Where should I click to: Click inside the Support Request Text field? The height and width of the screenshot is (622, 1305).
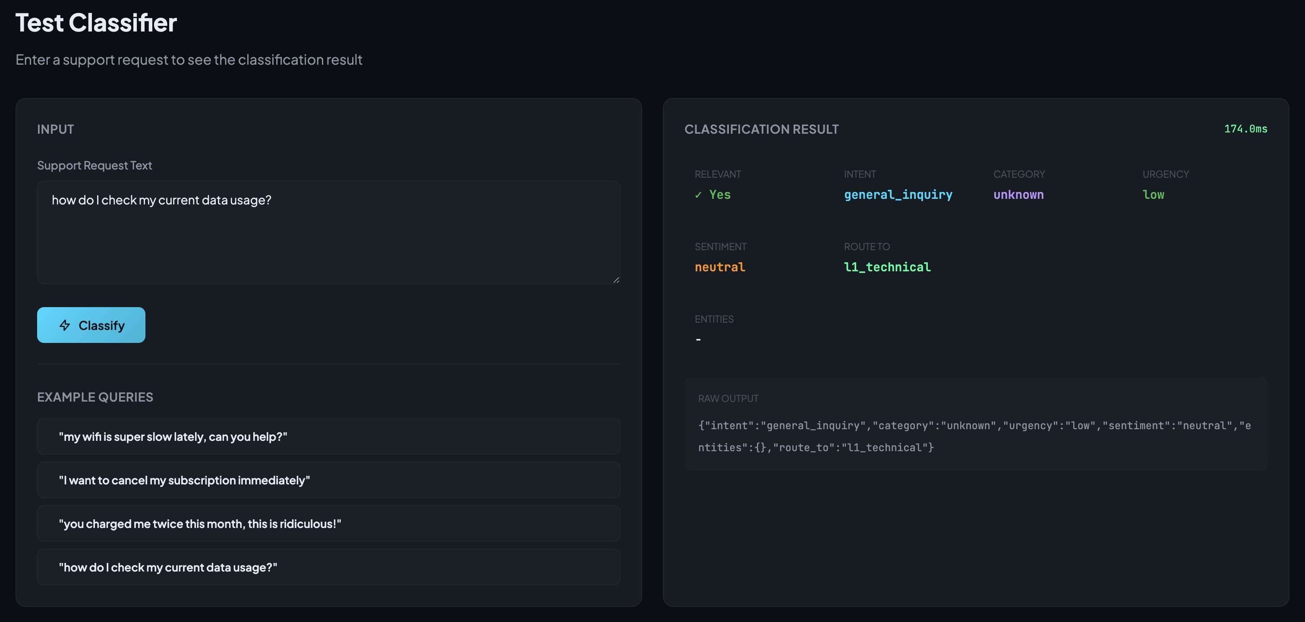[328, 232]
